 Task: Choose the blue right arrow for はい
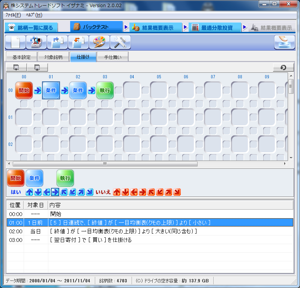click(x=55, y=192)
